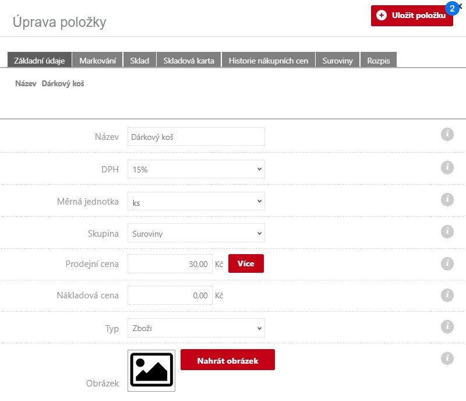Screen dimensions: 466x401
Task: Click info icon in Skupina row
Action: pos(447,231)
